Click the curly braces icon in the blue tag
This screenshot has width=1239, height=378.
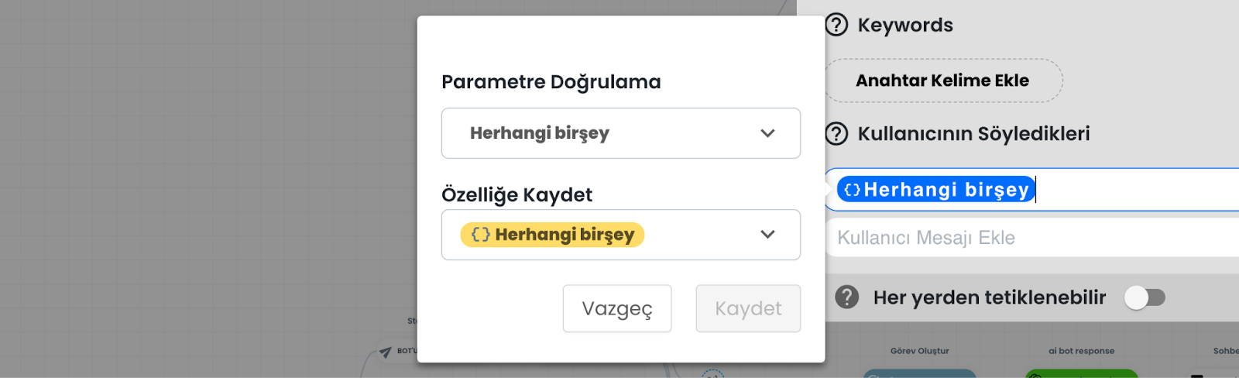pos(852,190)
